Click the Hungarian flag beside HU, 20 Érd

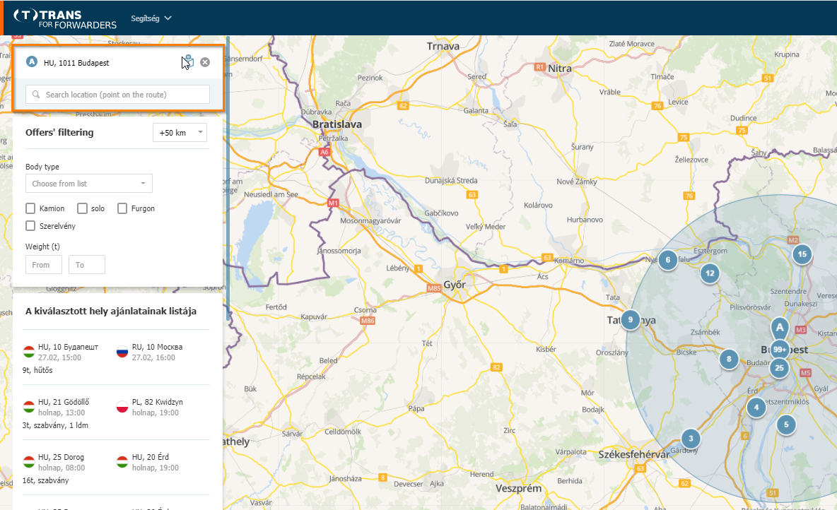coord(122,462)
